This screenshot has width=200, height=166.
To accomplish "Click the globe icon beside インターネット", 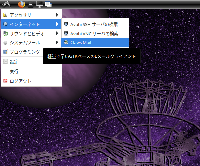I will 5,24.
